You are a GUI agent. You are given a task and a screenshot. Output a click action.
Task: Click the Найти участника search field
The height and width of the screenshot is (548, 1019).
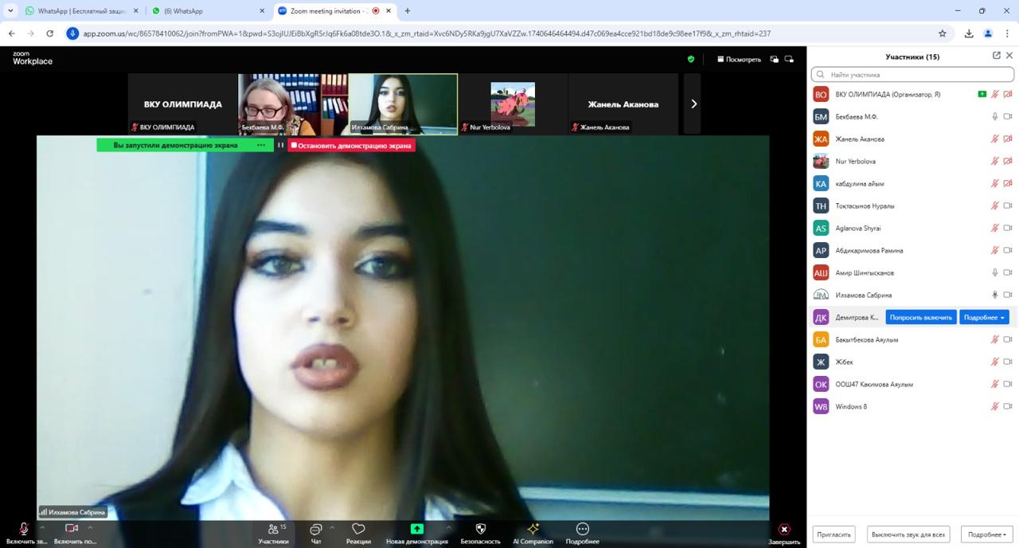point(916,75)
